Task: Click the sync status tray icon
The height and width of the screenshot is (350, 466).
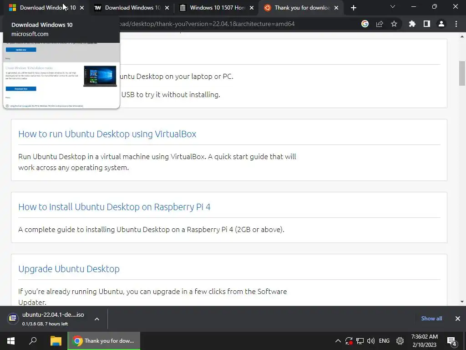Action: point(349,341)
